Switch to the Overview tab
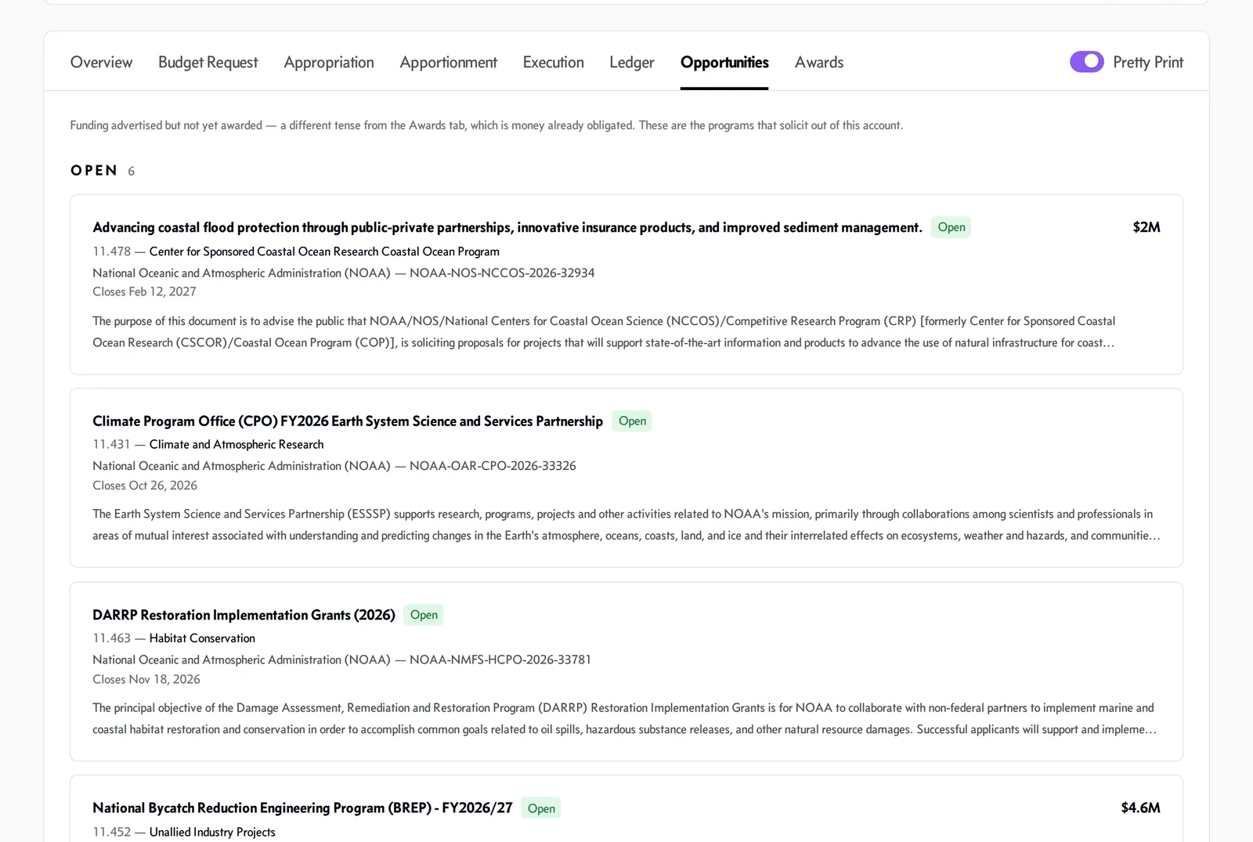Image resolution: width=1253 pixels, height=842 pixels. click(101, 62)
